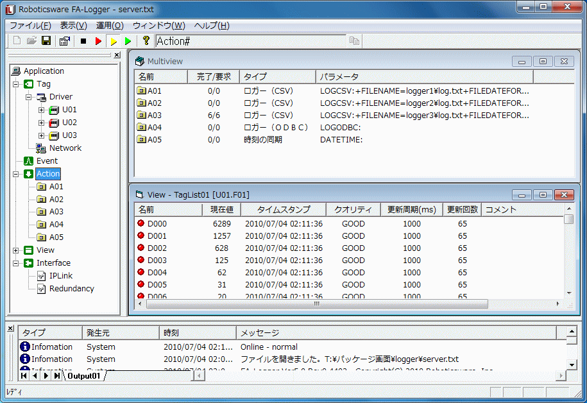The image size is (587, 403).
Task: Open the 表示(V) menu
Action: tap(73, 26)
